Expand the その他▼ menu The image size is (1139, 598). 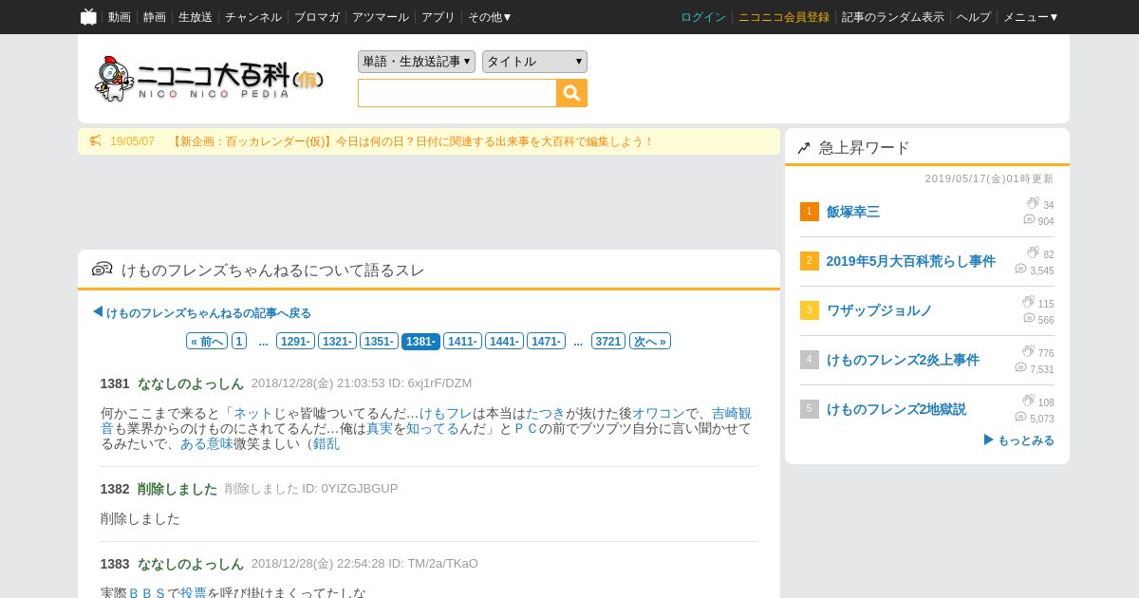tap(490, 17)
